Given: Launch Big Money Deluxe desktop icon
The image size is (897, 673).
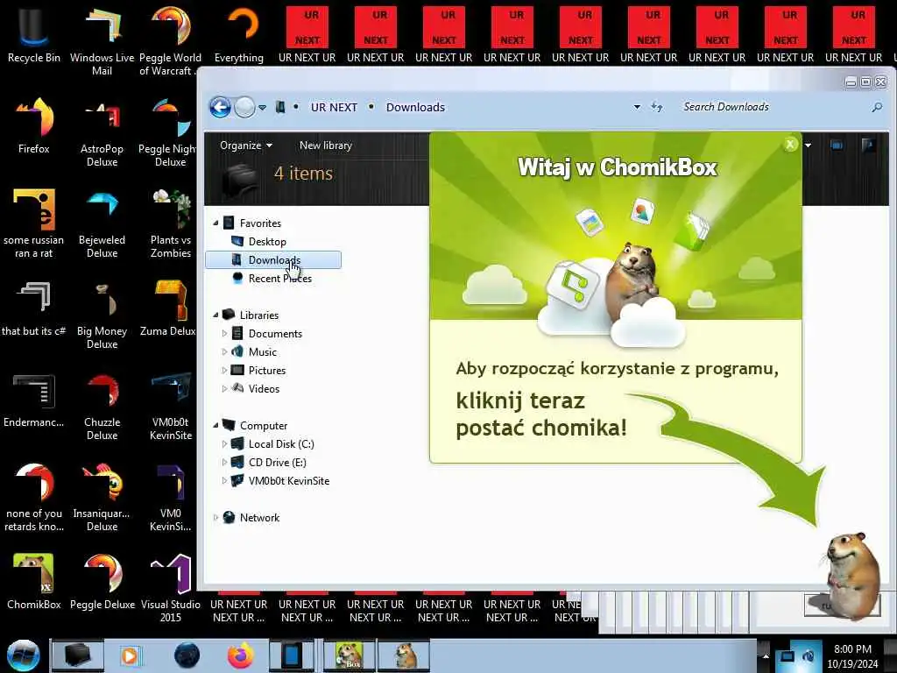Looking at the screenshot, I should [x=102, y=315].
